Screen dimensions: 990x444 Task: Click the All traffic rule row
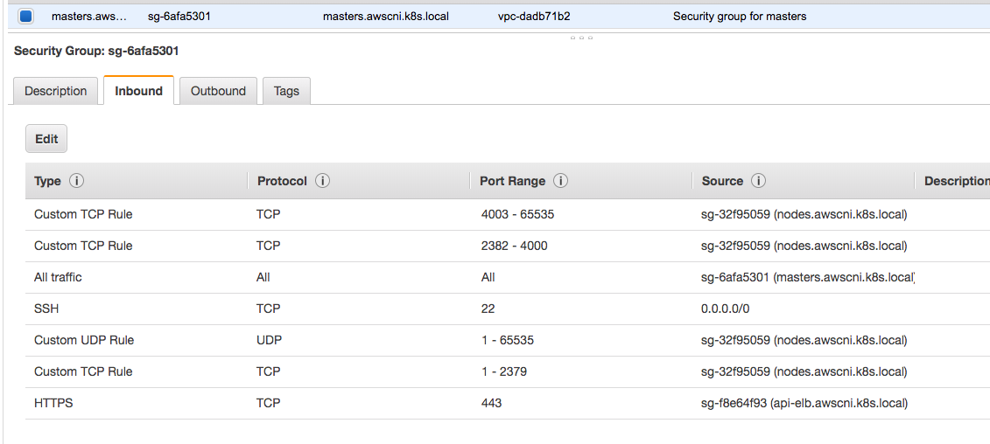(508, 278)
